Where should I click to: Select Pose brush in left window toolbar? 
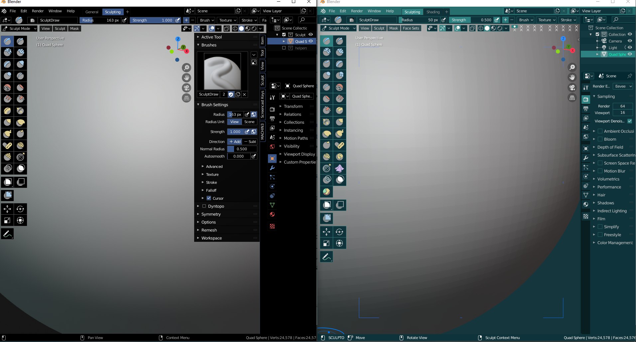(x=7, y=146)
